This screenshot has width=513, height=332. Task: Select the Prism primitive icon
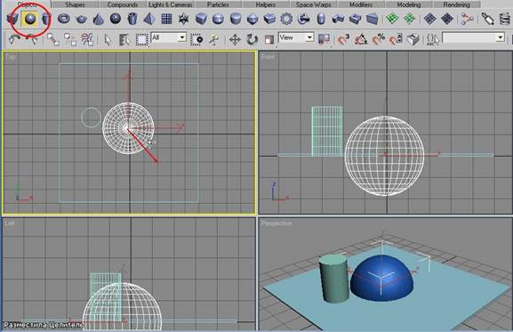click(372, 20)
